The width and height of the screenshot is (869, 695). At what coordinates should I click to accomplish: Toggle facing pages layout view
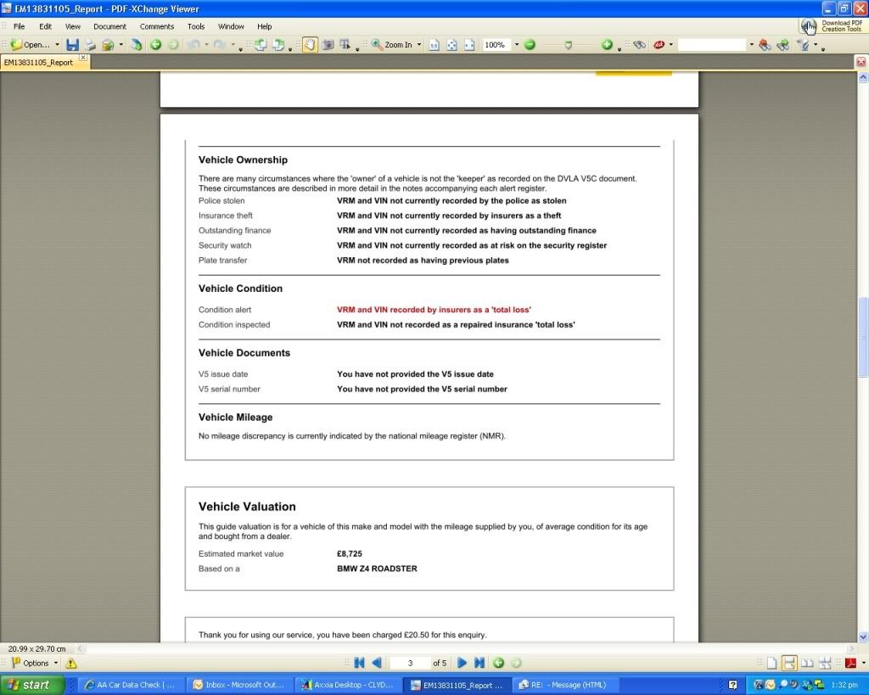click(x=807, y=663)
